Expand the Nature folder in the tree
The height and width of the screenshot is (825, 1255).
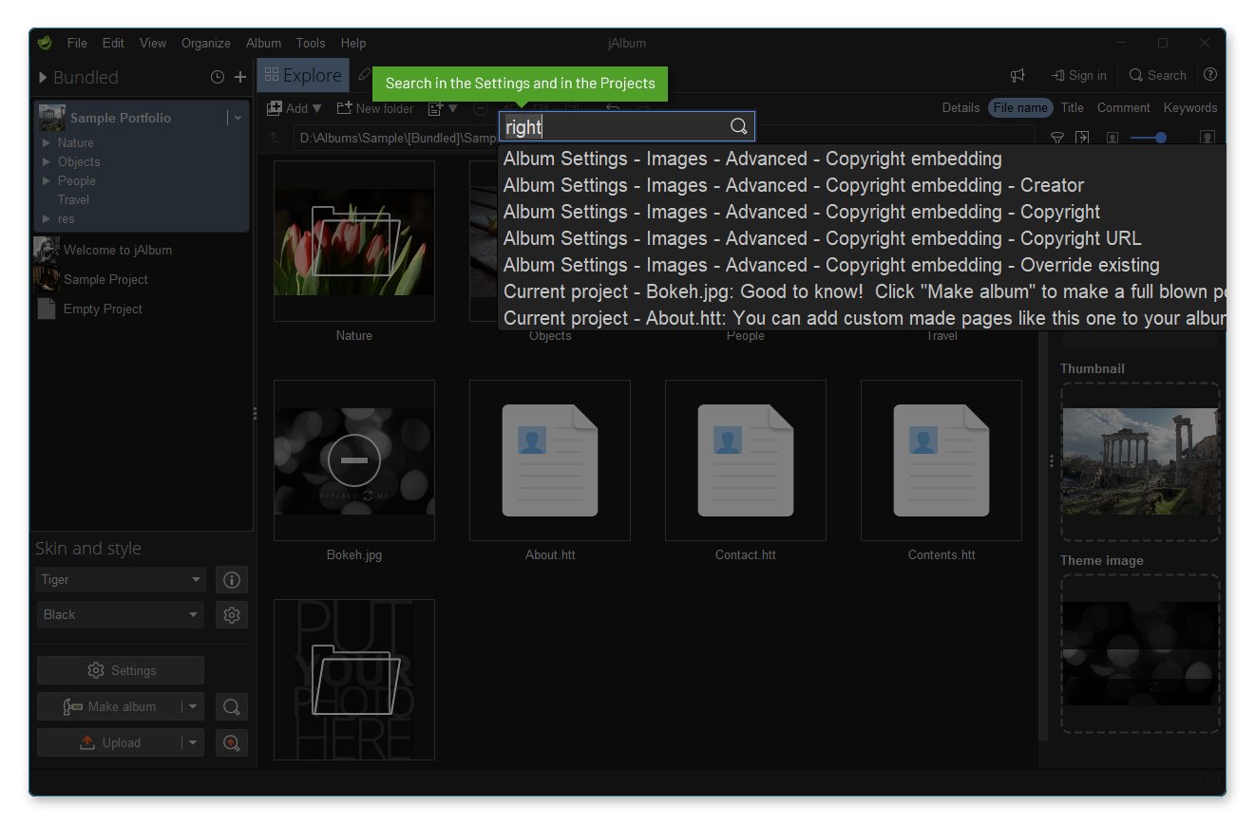(46, 142)
